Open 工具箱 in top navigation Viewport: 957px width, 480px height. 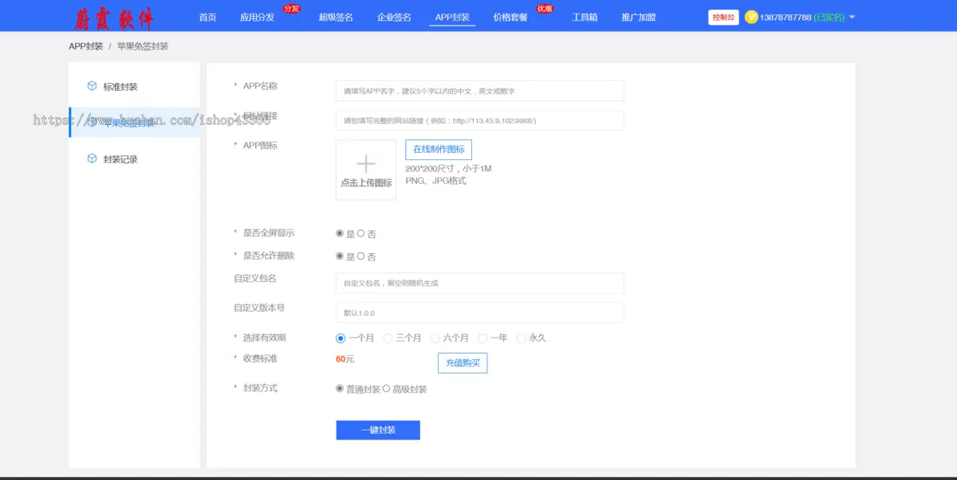585,18
